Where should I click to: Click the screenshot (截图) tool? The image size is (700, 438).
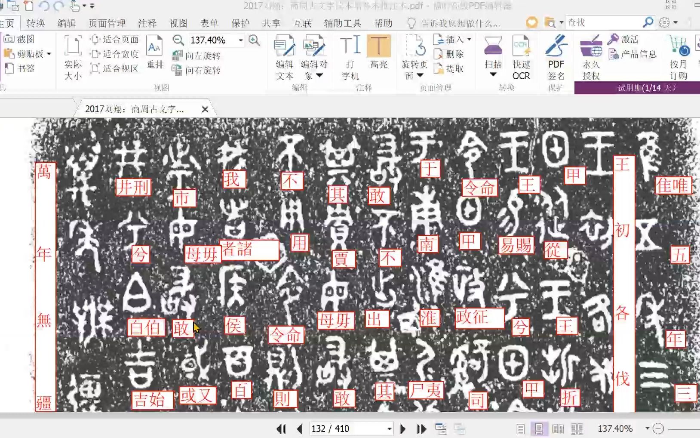[x=19, y=39]
